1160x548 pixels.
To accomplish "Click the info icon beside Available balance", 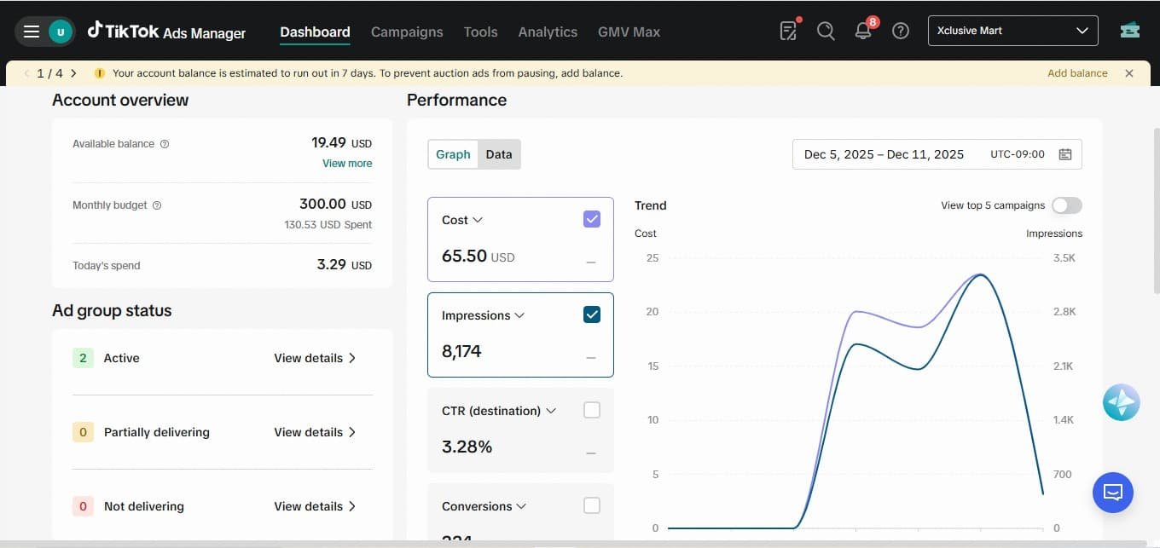I will pyautogui.click(x=165, y=144).
